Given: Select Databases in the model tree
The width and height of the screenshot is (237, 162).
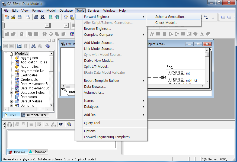Looking at the screenshot, I should (x=28, y=97).
